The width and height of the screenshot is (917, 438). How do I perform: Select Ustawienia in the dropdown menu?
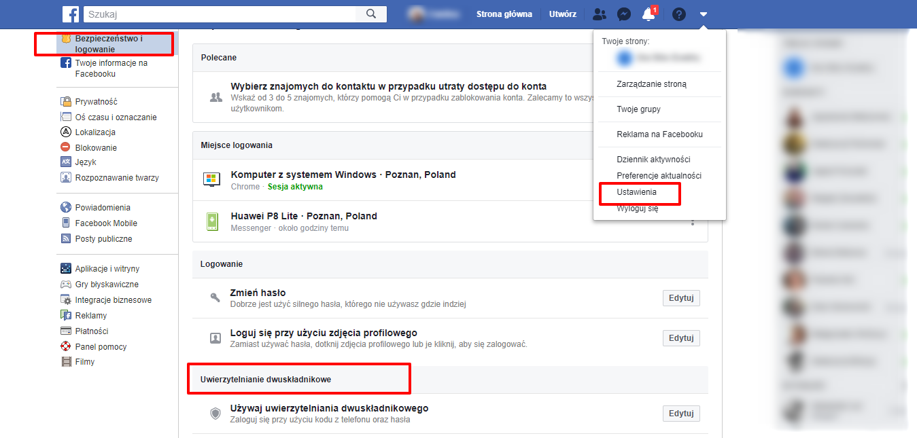click(637, 193)
